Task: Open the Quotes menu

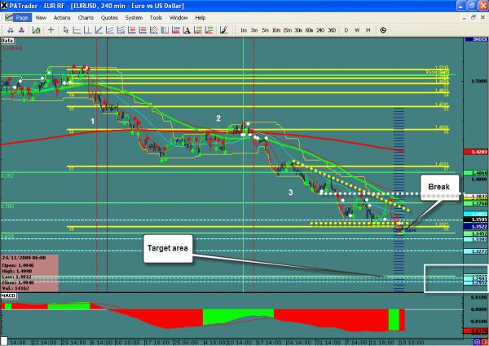Action: coord(110,16)
